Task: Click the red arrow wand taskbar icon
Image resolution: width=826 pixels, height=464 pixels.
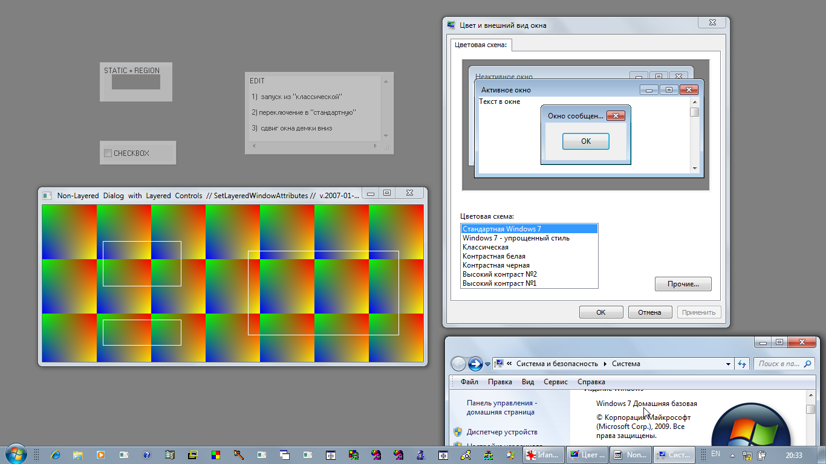Action: click(x=239, y=455)
